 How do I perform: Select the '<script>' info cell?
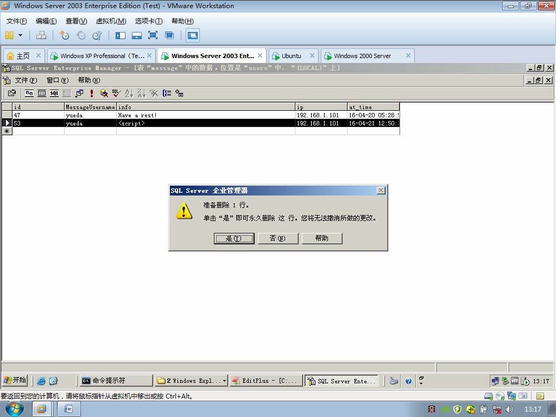pyautogui.click(x=206, y=123)
